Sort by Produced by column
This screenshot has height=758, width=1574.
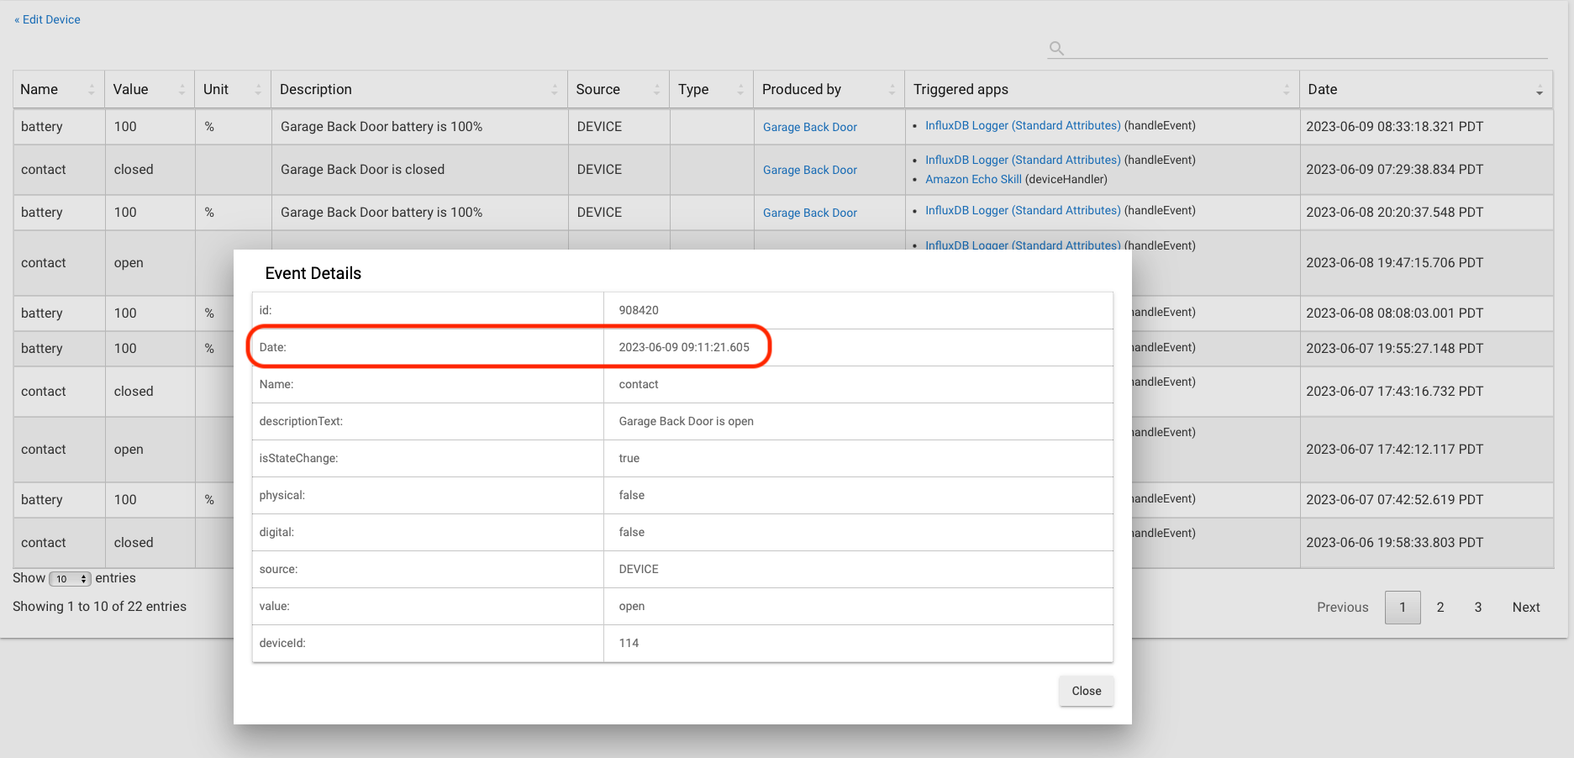click(x=892, y=90)
